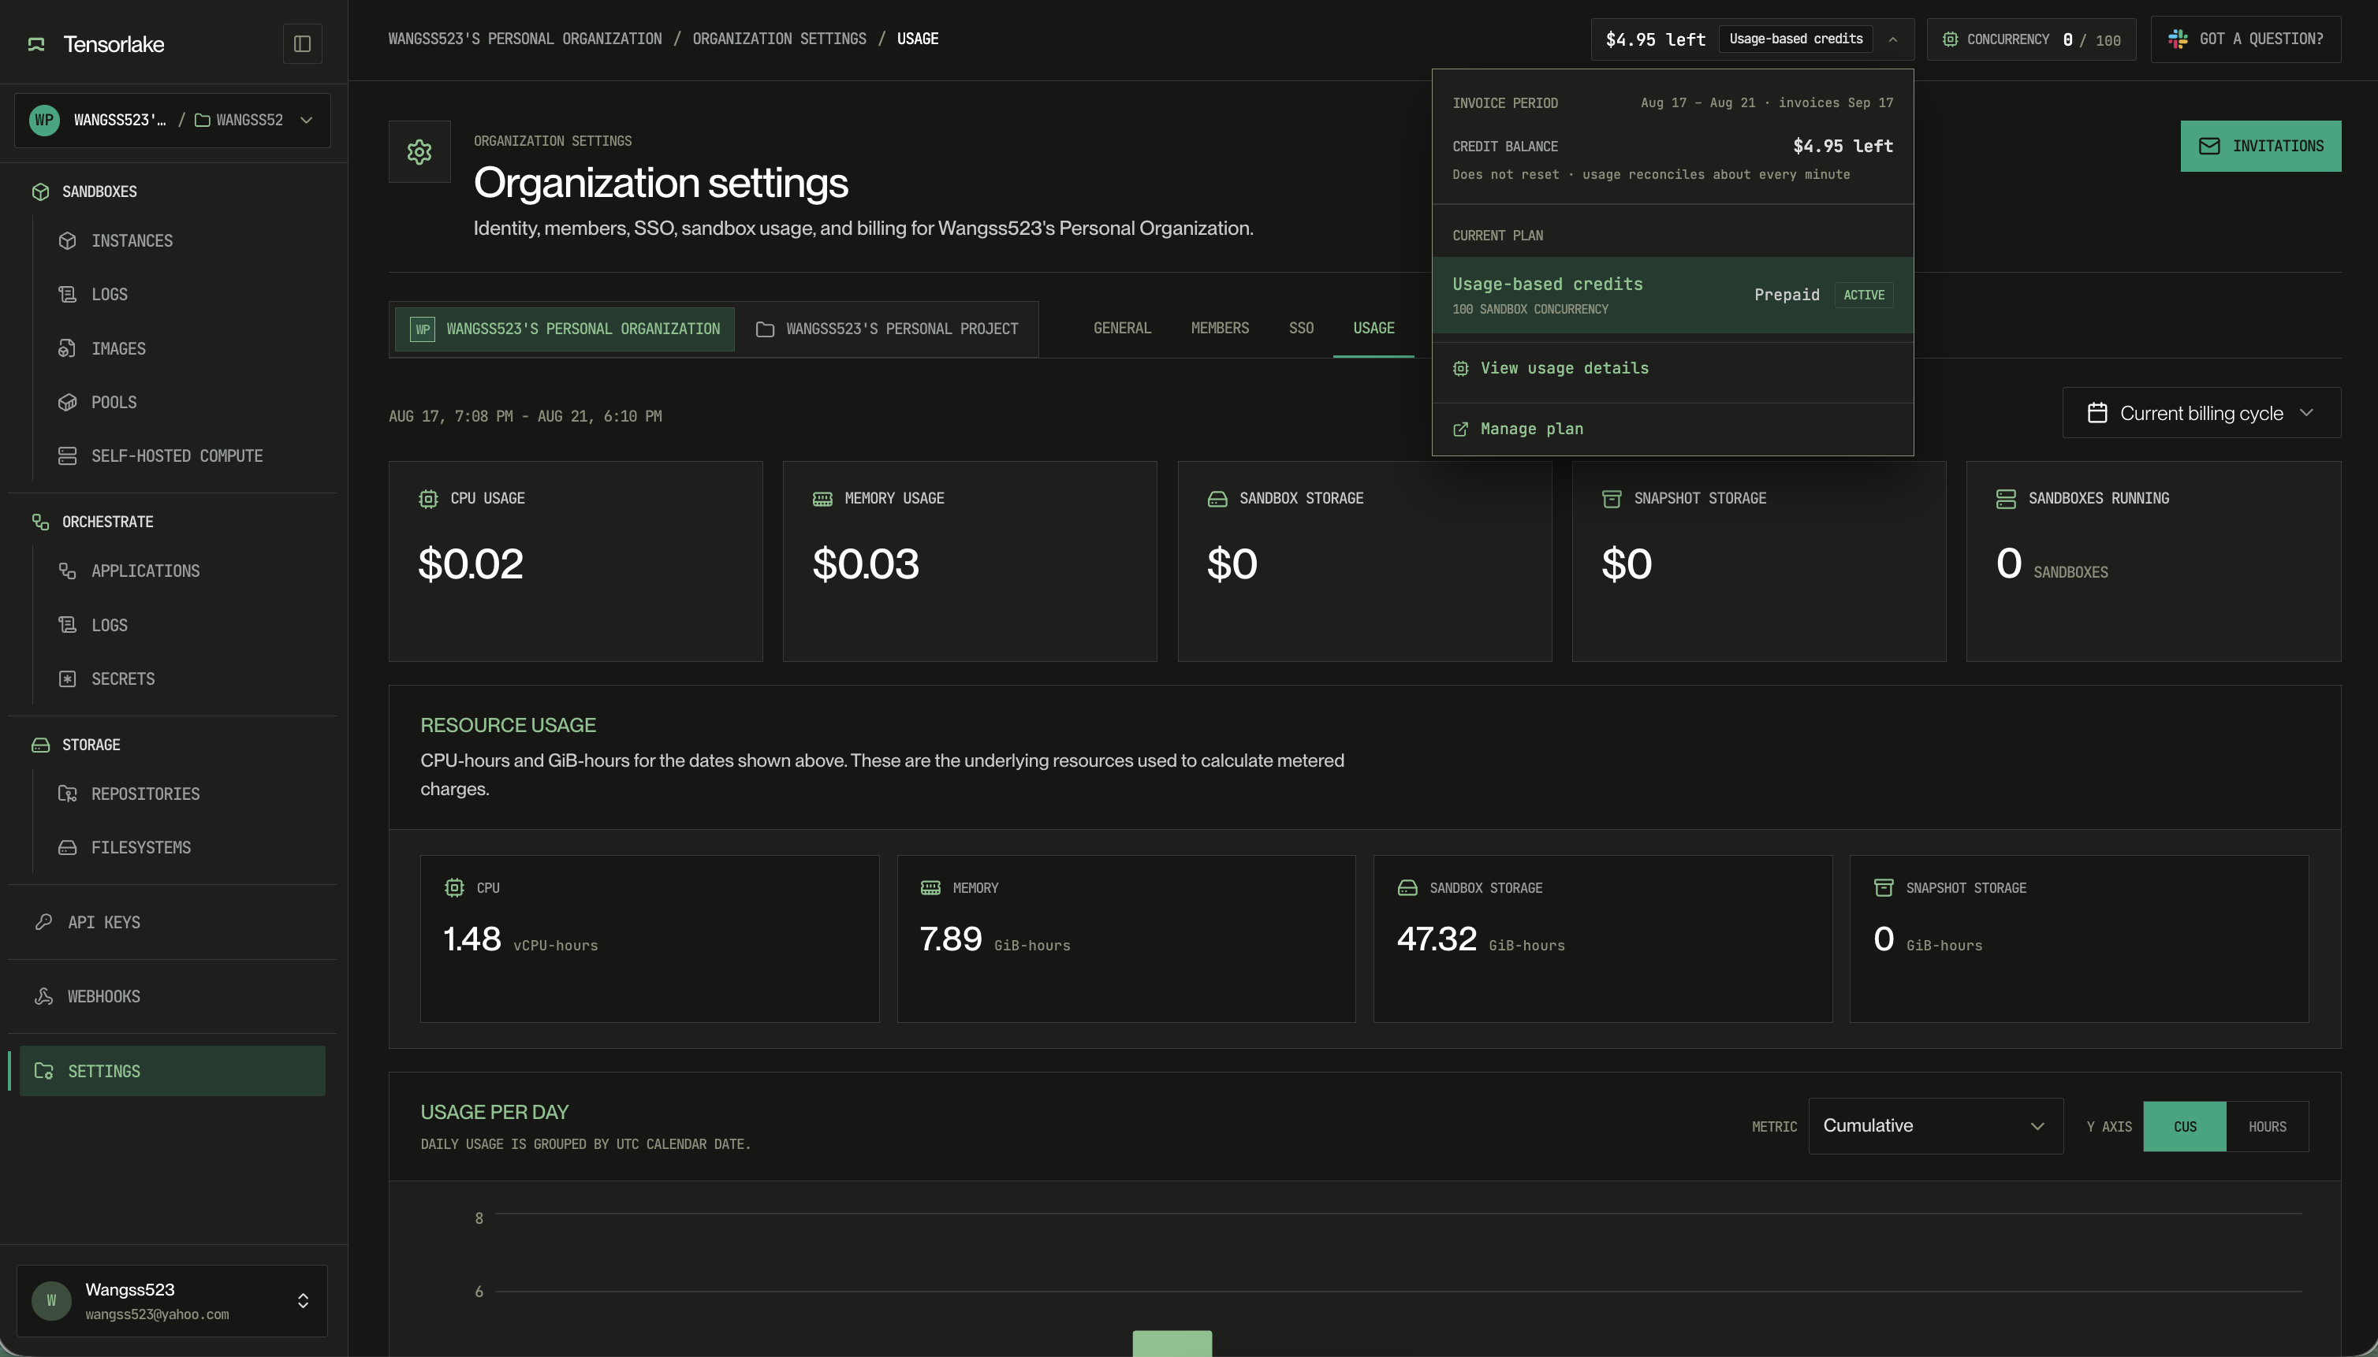The image size is (2378, 1357).
Task: Click the chip icon beside View usage details
Action: tap(1460, 368)
